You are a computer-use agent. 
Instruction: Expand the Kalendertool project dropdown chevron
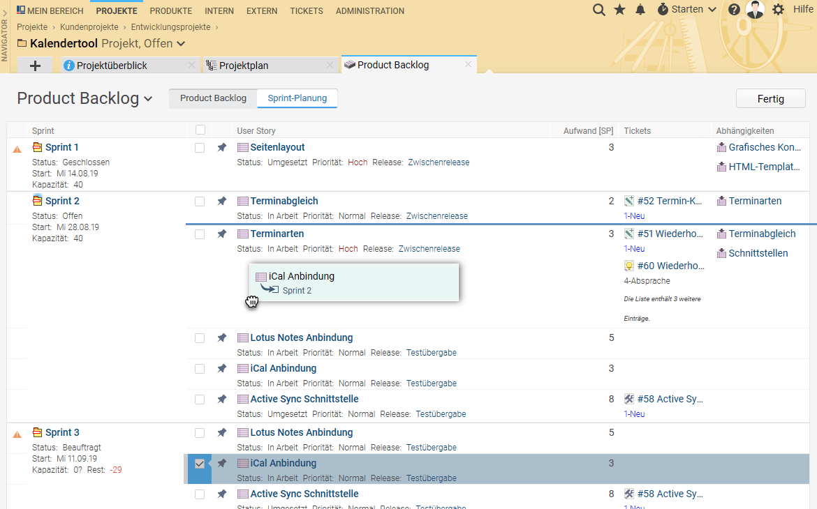181,44
